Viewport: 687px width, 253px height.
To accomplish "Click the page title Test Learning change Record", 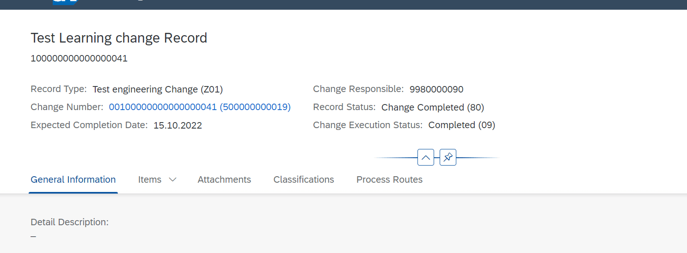I will pyautogui.click(x=119, y=38).
